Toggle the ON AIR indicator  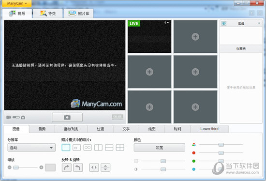[118, 117]
